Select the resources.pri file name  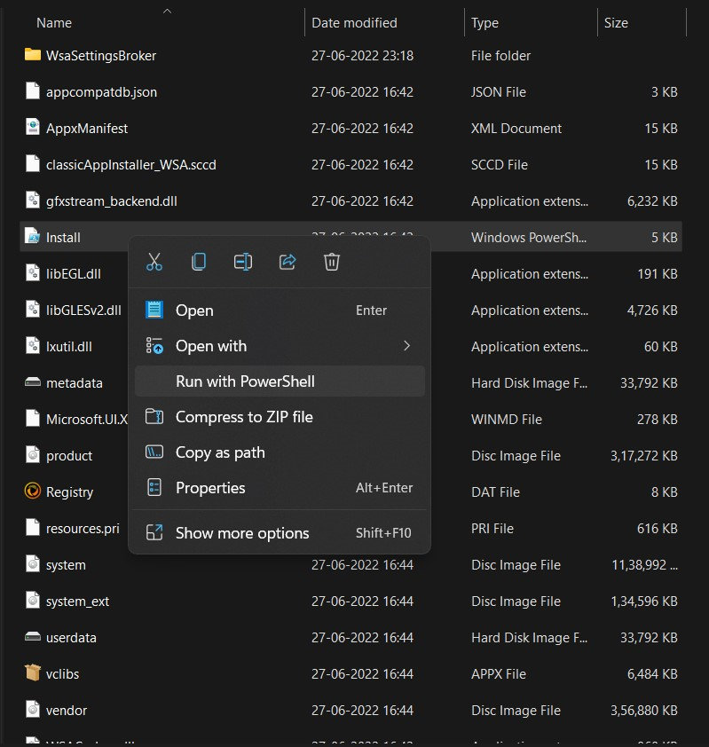coord(83,529)
